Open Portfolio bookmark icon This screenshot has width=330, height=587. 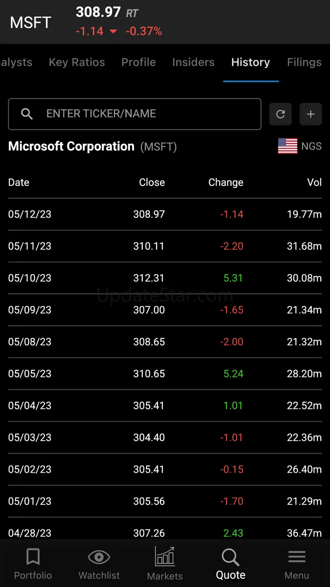point(33,557)
